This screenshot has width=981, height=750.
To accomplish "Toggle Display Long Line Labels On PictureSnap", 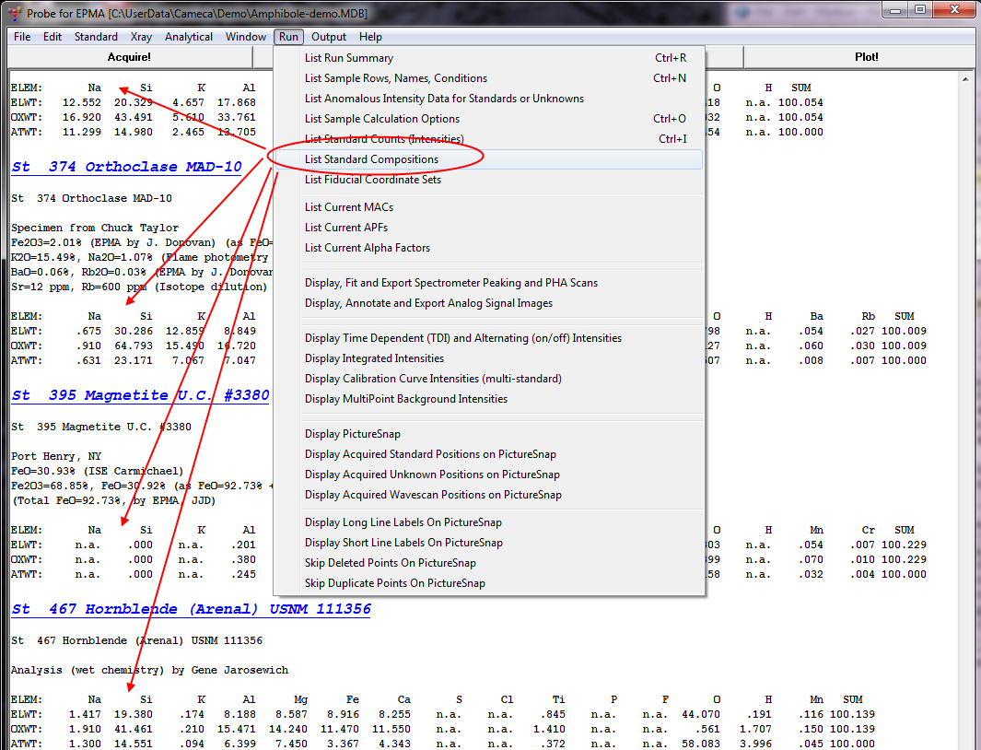I will pyautogui.click(x=403, y=522).
